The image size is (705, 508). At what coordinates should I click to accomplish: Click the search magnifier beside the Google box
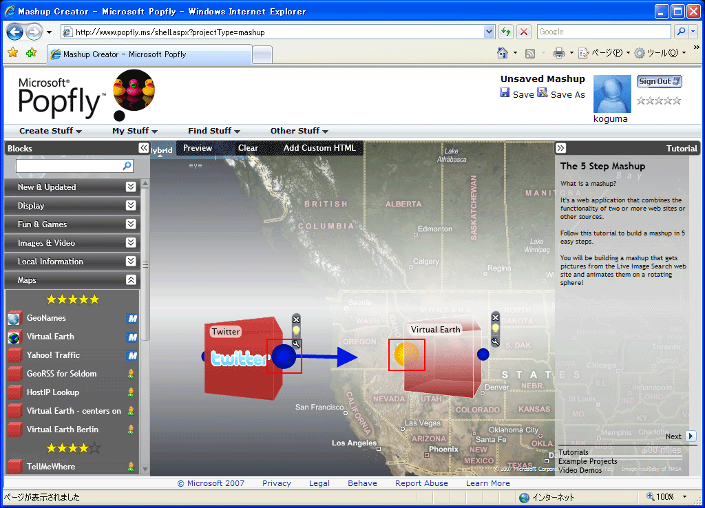681,32
